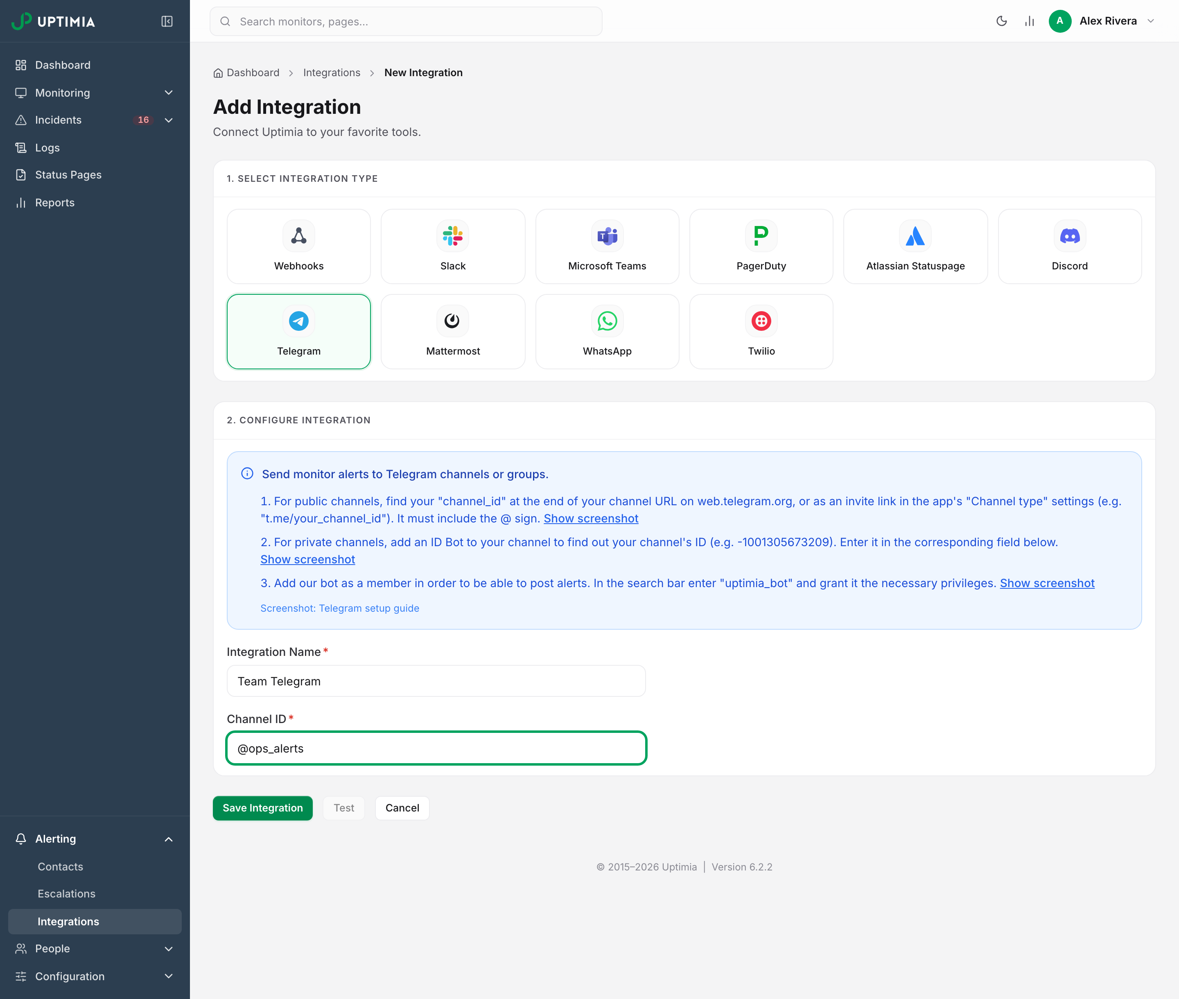Pick the WhatsApp integration type
Screen dimensions: 1179x999
coord(607,331)
